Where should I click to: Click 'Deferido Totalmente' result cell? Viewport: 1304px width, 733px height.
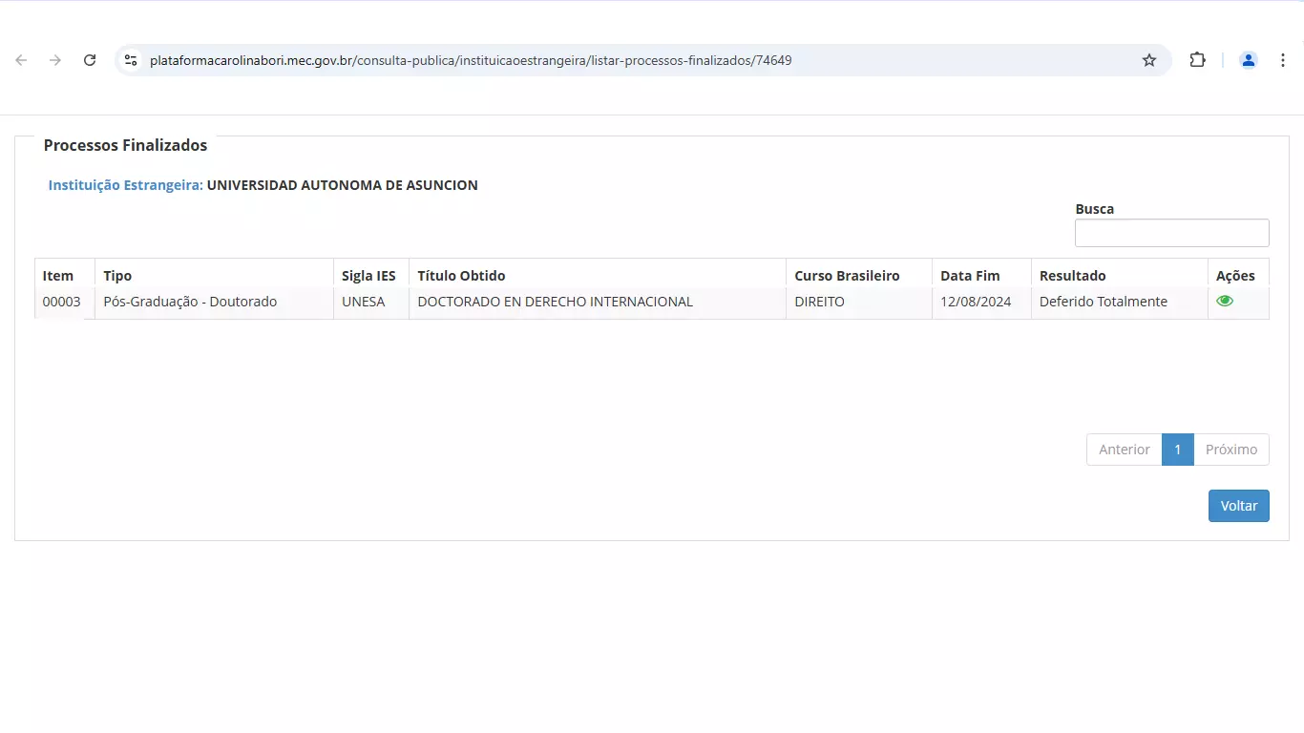(1119, 303)
